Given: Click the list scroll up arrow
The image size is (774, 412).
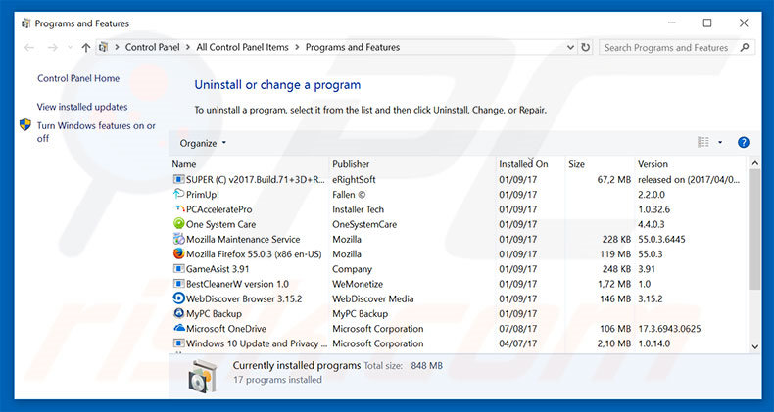Looking at the screenshot, I should tap(754, 163).
